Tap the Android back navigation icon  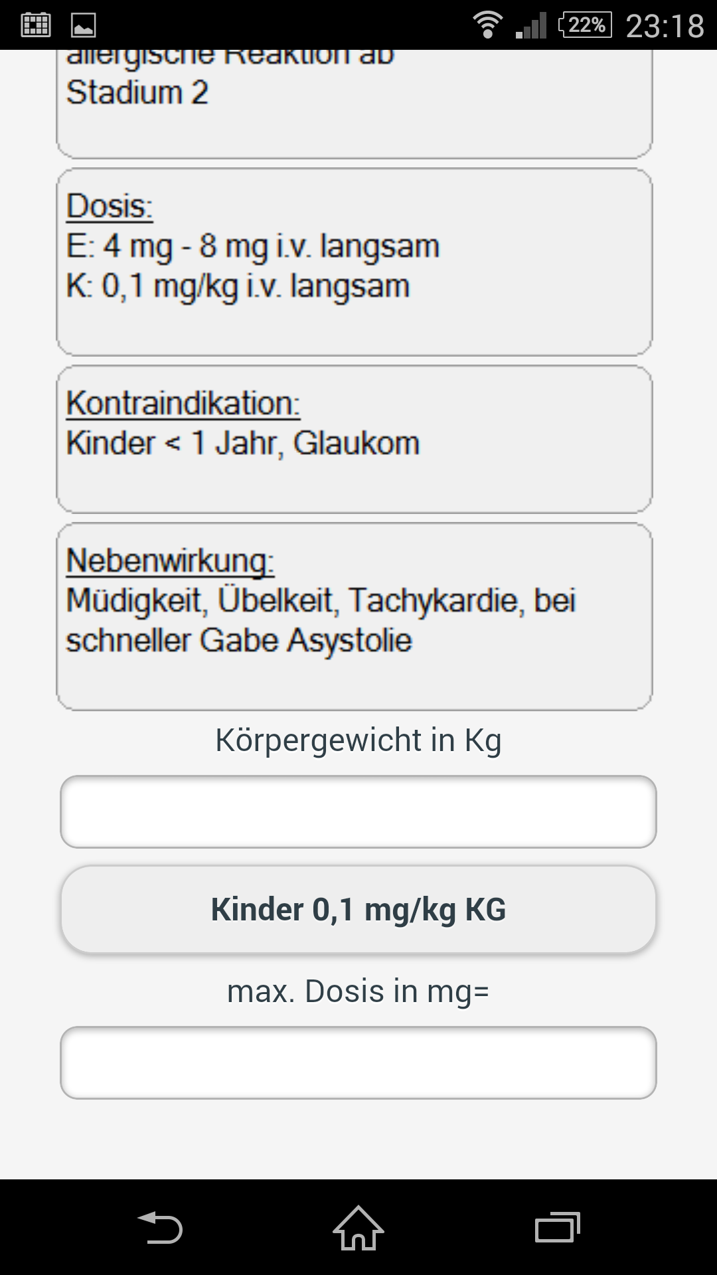pos(160,1227)
